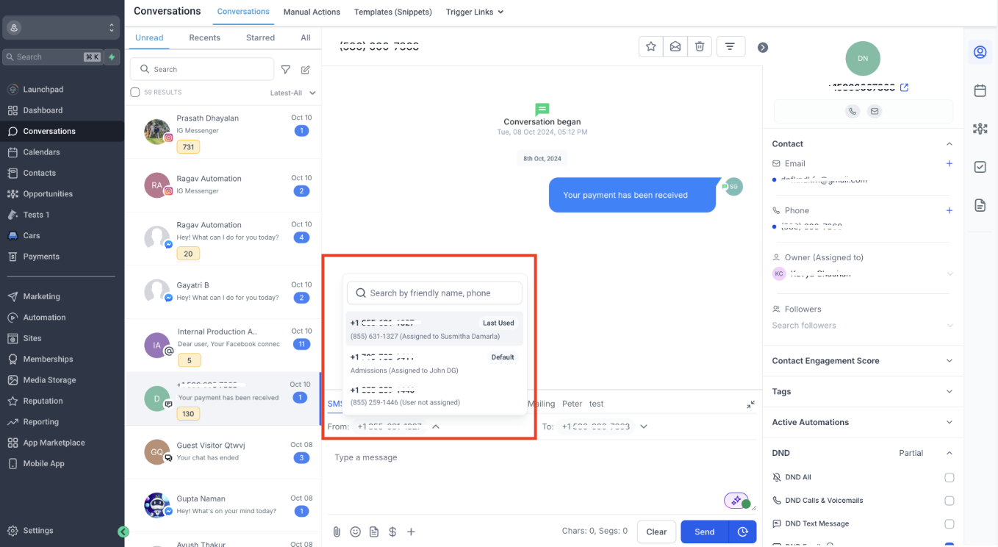Open the AI sparkle assistant button
998x547 pixels.
[x=736, y=500]
